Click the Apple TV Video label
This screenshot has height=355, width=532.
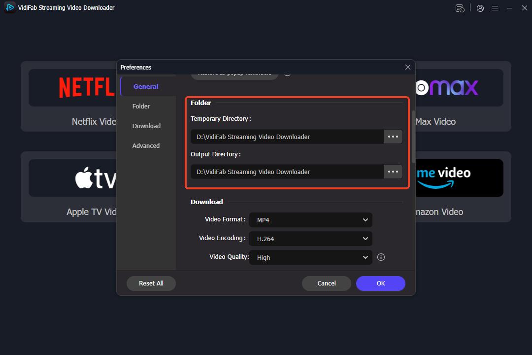(x=92, y=212)
